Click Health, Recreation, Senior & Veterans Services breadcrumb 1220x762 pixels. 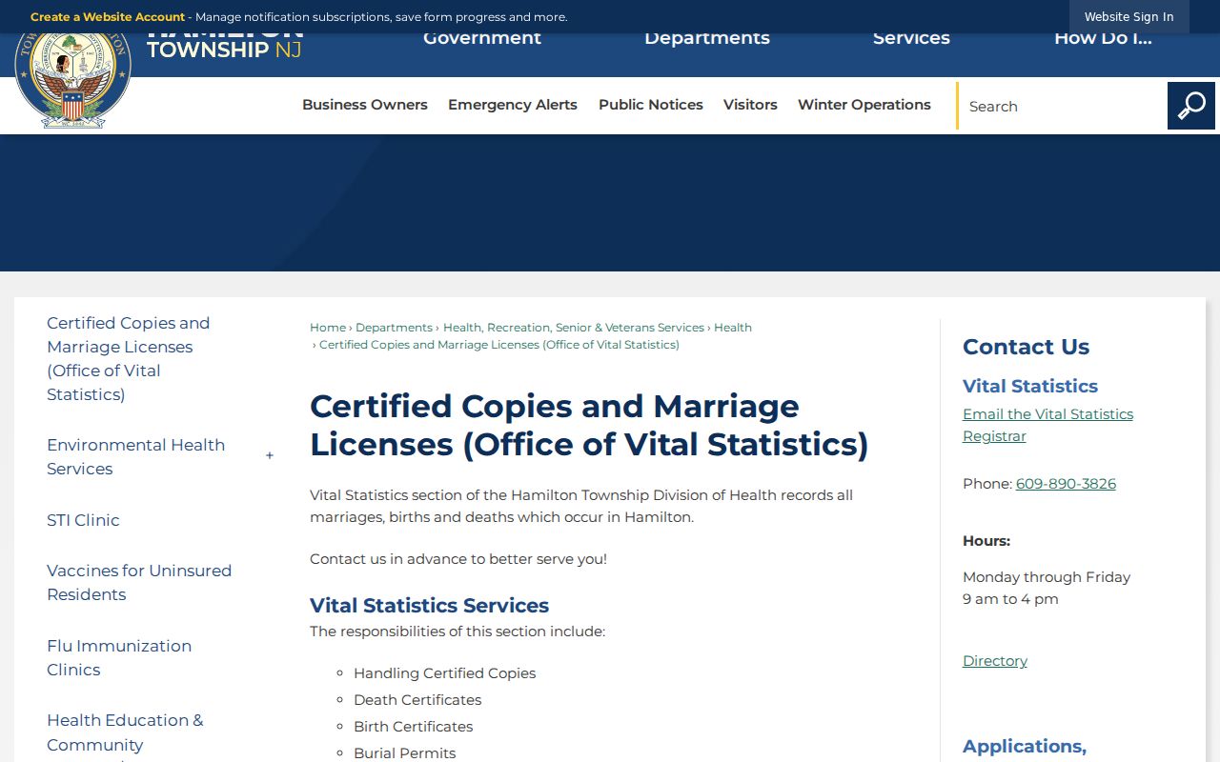click(x=574, y=328)
